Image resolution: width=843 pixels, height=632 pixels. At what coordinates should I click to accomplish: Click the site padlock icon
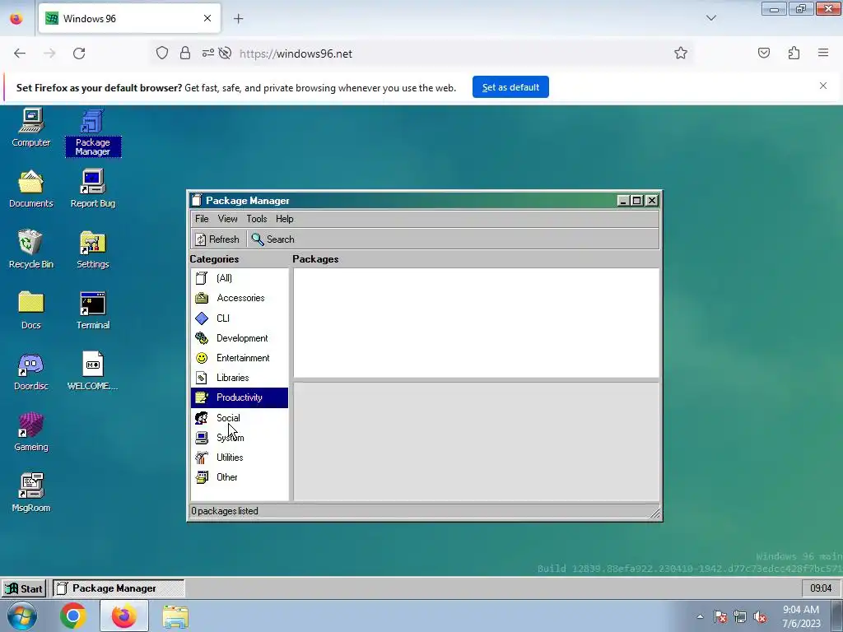pos(185,53)
